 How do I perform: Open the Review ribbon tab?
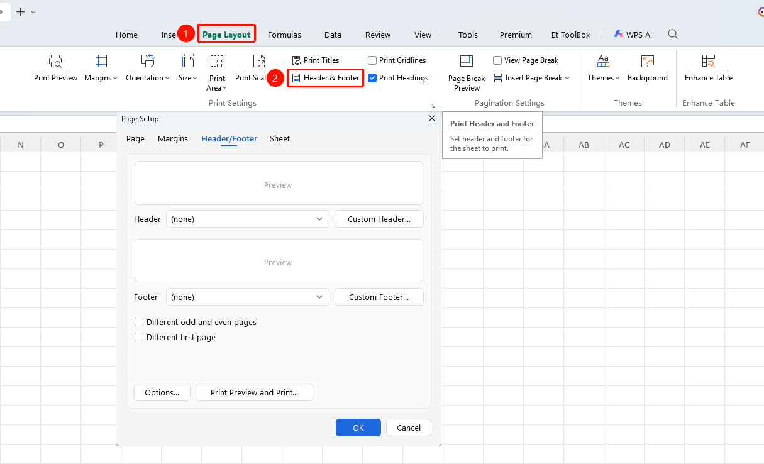pyautogui.click(x=378, y=35)
